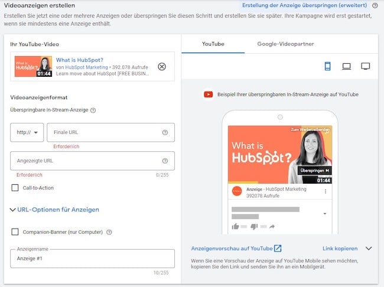Focus the Finale URL input field
The width and height of the screenshot is (384, 287).
pyautogui.click(x=110, y=132)
